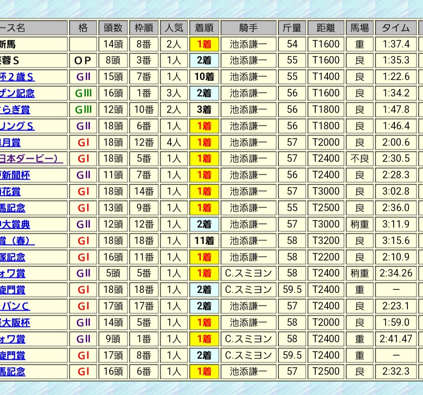Select the 3:15.6 time cell
Viewport: 423px width, 395px height.
(396, 241)
